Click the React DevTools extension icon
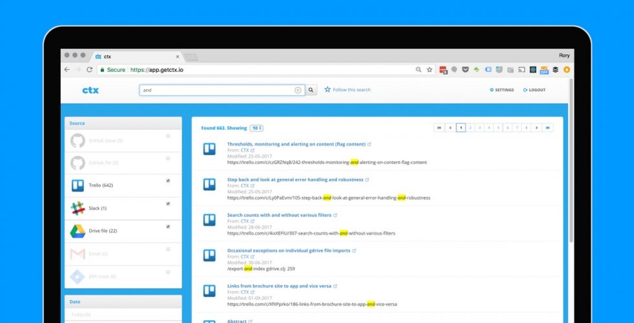 click(533, 70)
